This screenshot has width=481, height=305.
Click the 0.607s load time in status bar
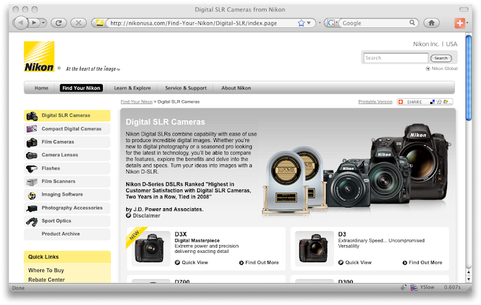(x=452, y=287)
